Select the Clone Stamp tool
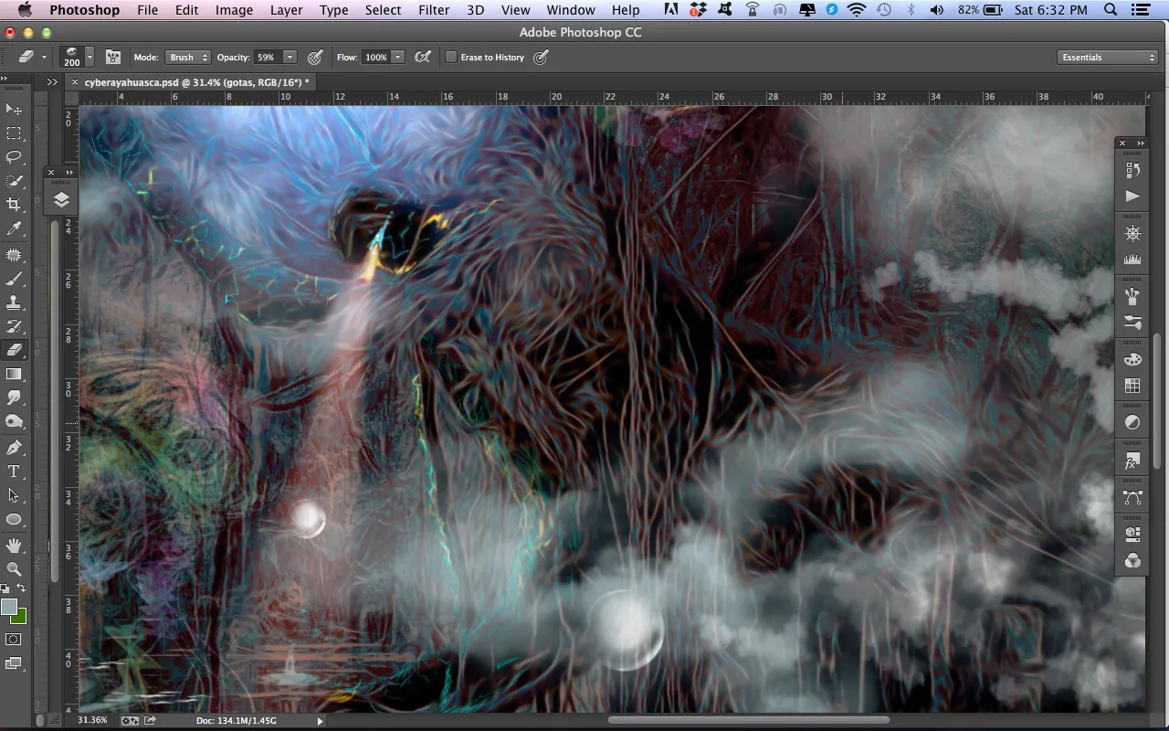1169x731 pixels. [14, 302]
